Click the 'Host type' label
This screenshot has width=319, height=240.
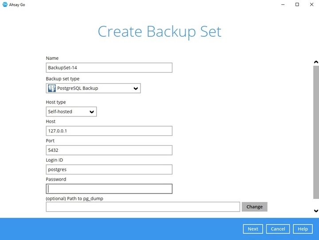[x=56, y=102]
